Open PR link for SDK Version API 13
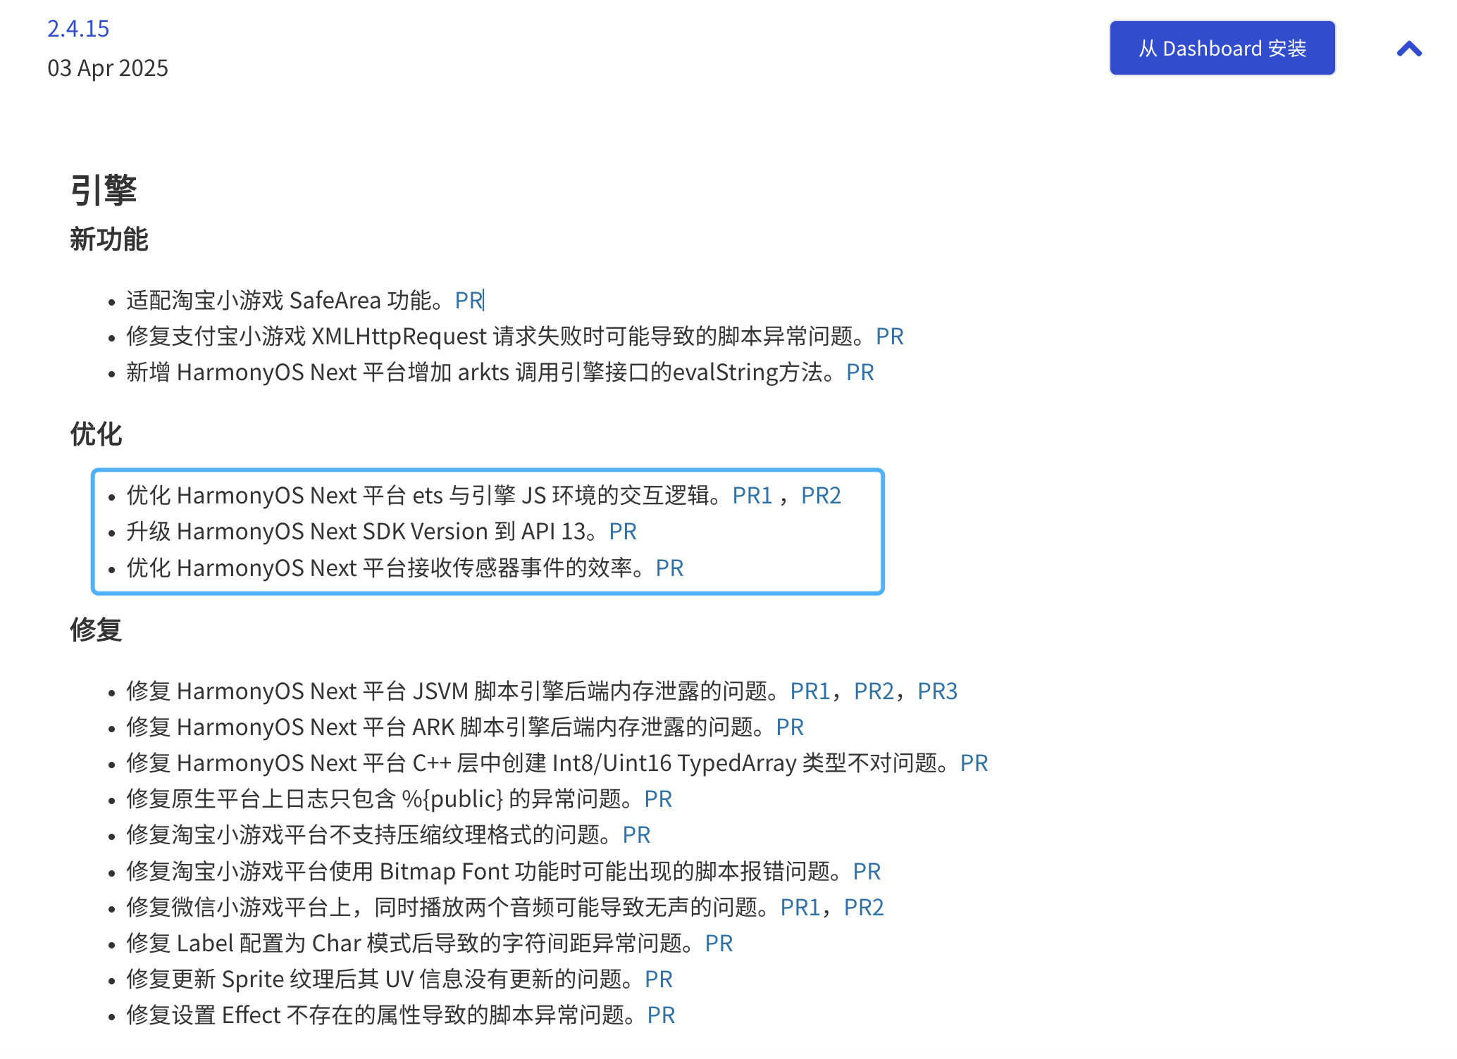1457x1059 pixels. 623,532
